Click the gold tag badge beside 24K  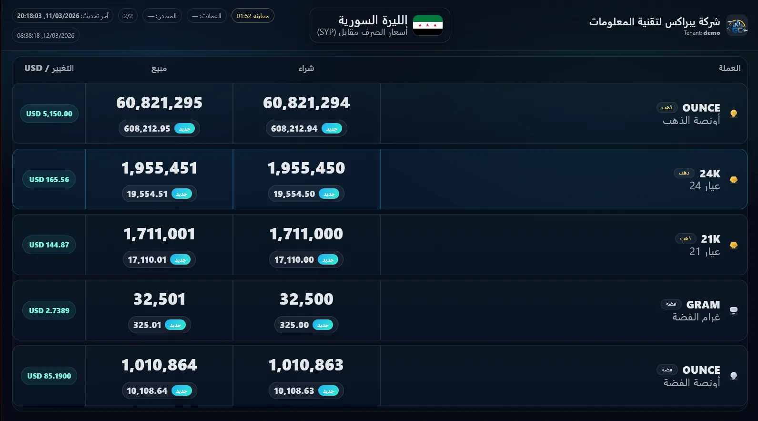tap(684, 173)
